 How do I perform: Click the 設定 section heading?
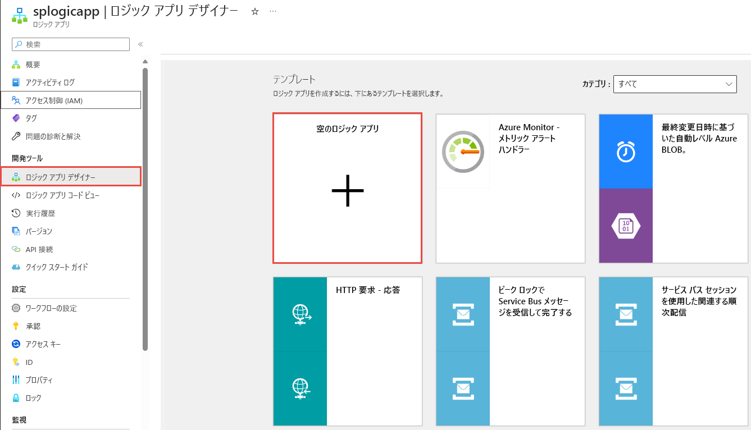coord(19,289)
